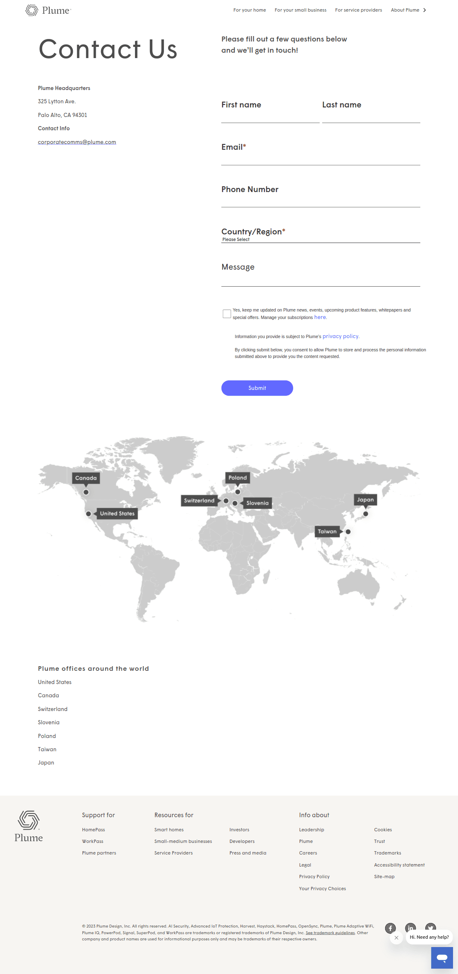Screen dimensions: 458x974
Task: Open the Twitter social icon in the footer
Action: point(431,927)
